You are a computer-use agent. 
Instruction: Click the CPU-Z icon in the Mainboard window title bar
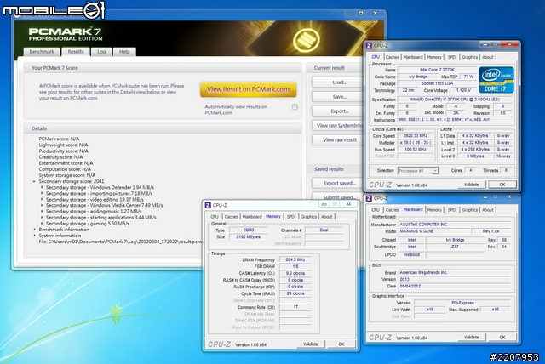click(369, 198)
